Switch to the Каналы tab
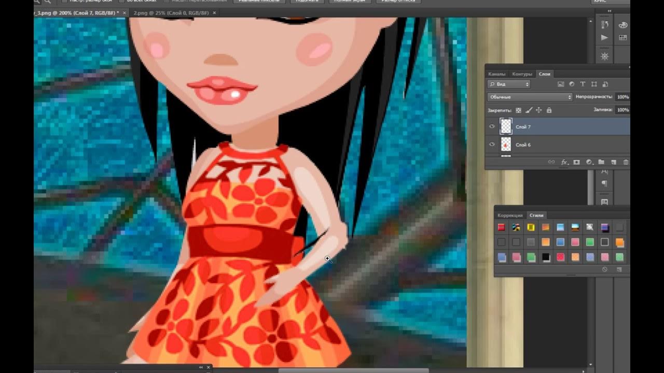The height and width of the screenshot is (373, 664). coord(496,74)
